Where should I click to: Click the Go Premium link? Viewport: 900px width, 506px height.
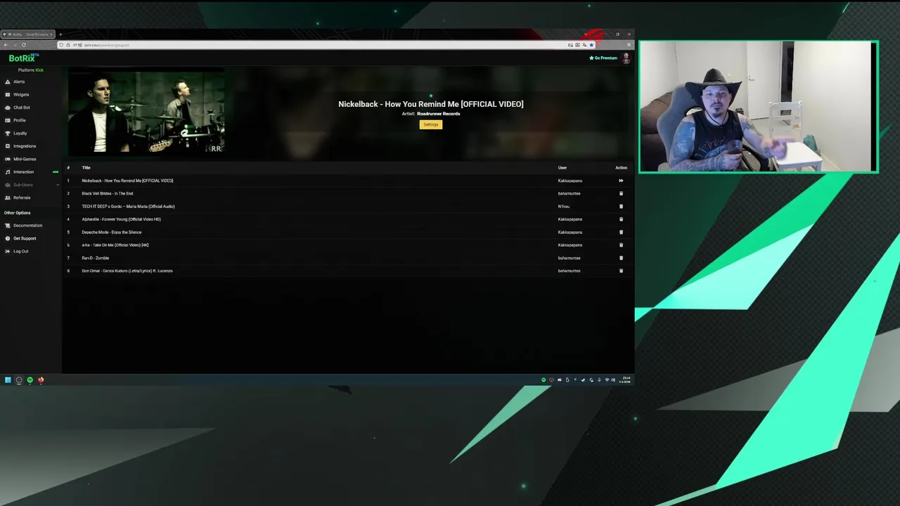pos(603,58)
